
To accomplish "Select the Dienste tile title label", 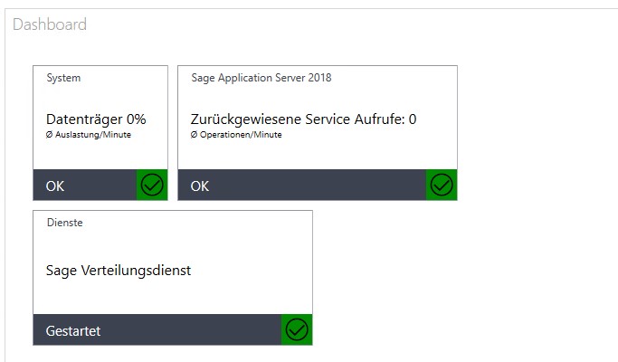I will (x=64, y=223).
